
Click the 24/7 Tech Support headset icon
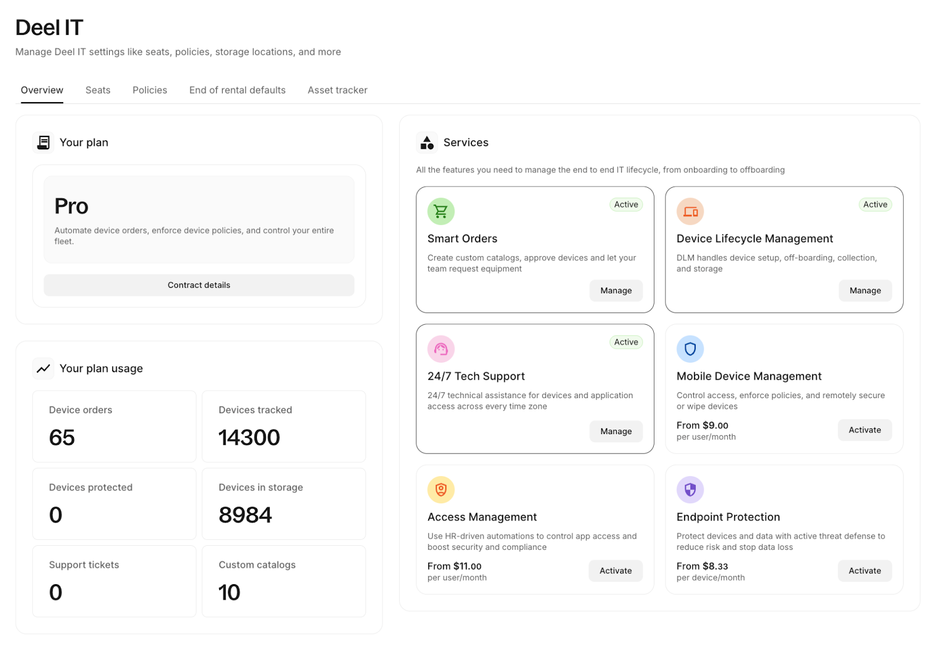441,349
